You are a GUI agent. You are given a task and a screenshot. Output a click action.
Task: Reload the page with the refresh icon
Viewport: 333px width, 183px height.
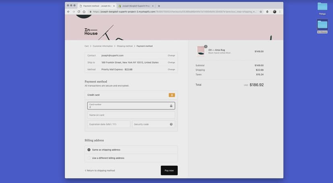click(x=79, y=12)
